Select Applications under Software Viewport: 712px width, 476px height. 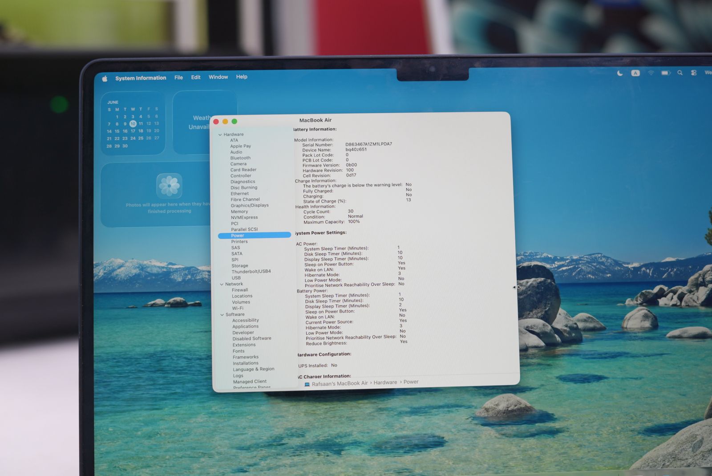coord(245,326)
